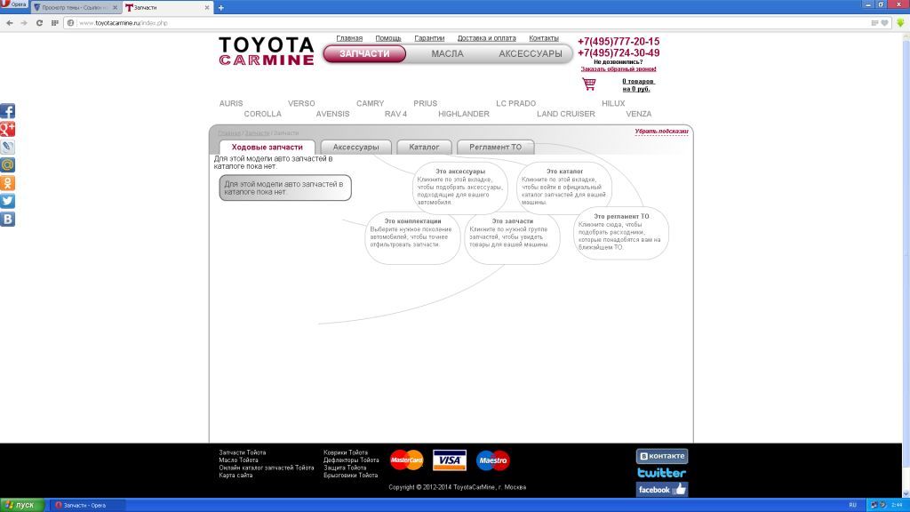Select the Каталог tab
The height and width of the screenshot is (512, 910).
click(424, 147)
